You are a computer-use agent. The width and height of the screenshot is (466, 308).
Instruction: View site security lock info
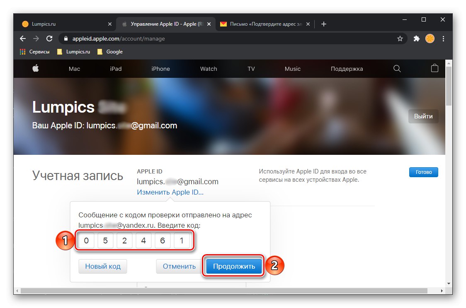coord(66,38)
